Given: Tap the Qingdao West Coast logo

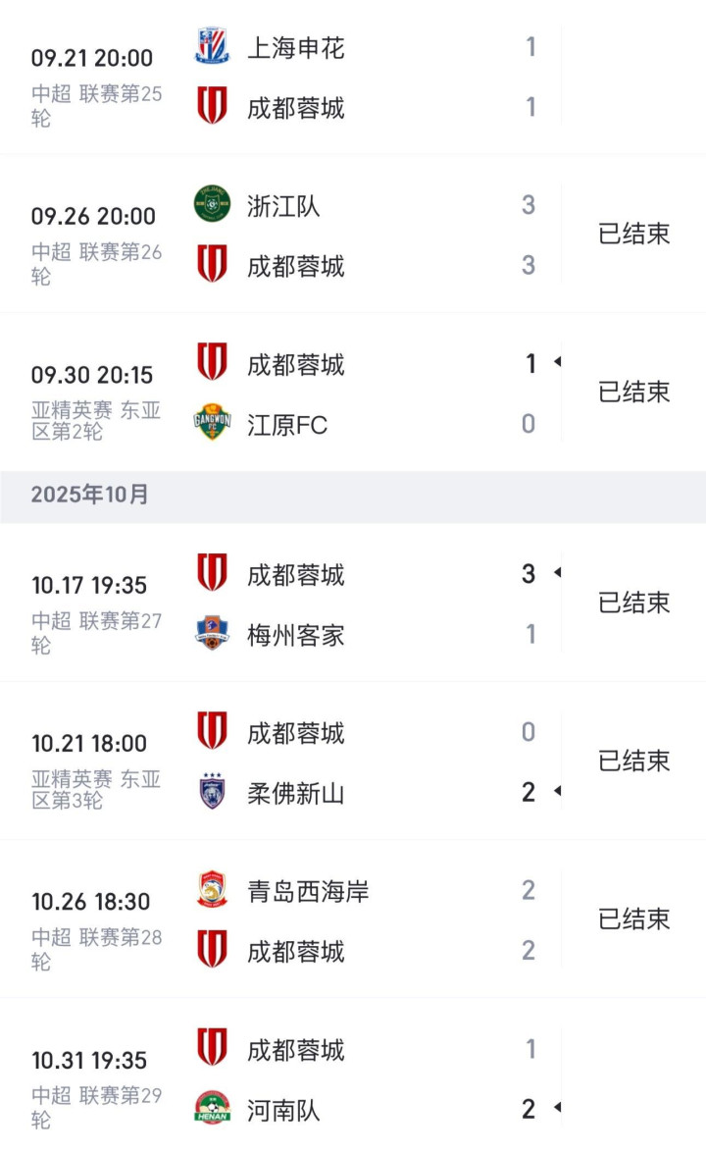Looking at the screenshot, I should pyautogui.click(x=212, y=889).
